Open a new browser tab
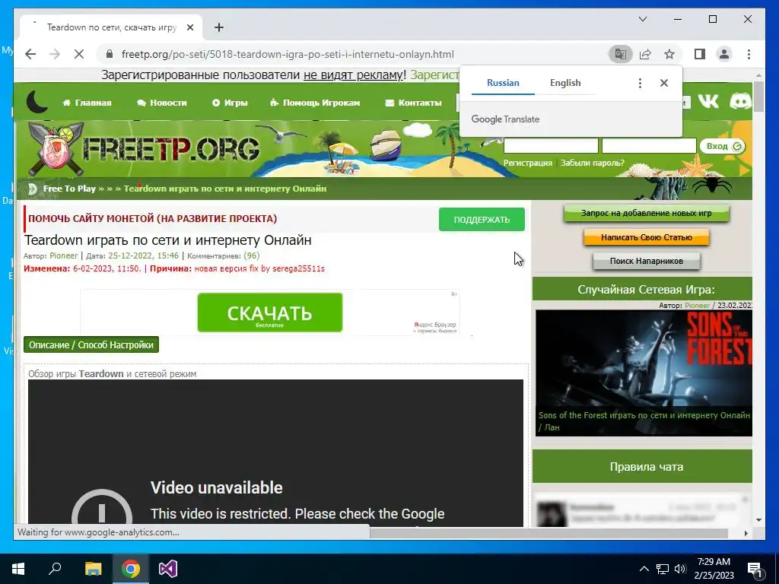 tap(218, 27)
